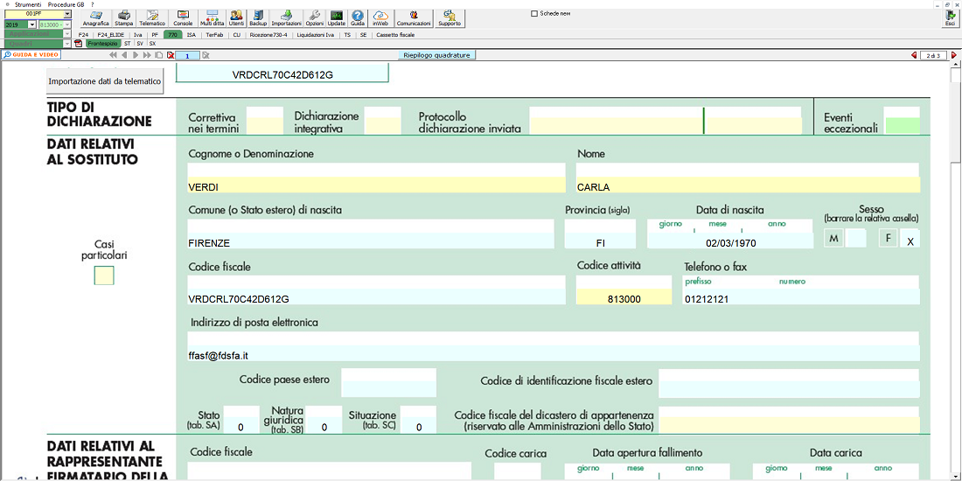Open the Comunicazioni icon
Viewport: 962px width, 481px height.
pos(414,17)
